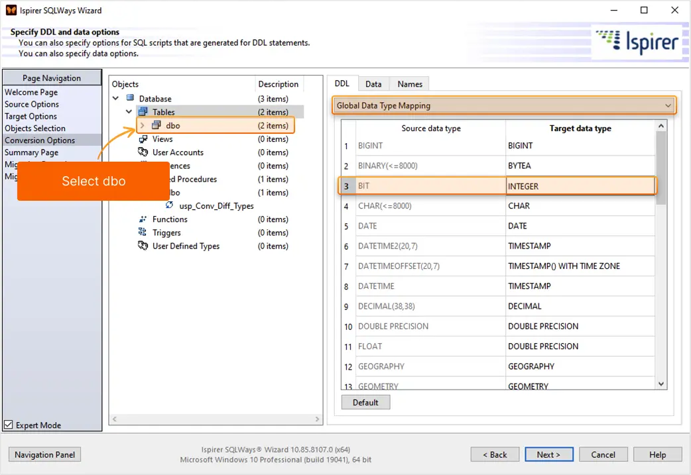Screen dimensions: 691x475
Task: Switch to the Names tab
Action: tap(409, 84)
